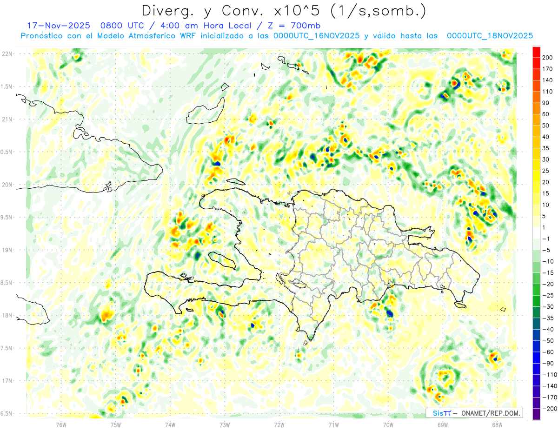Pick the yellow 20 legend color band

coord(536,177)
